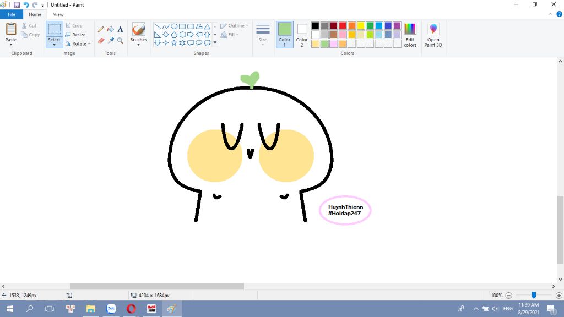Open the Paste dropdown arrow
Viewport: 564px width, 317px height.
11,45
